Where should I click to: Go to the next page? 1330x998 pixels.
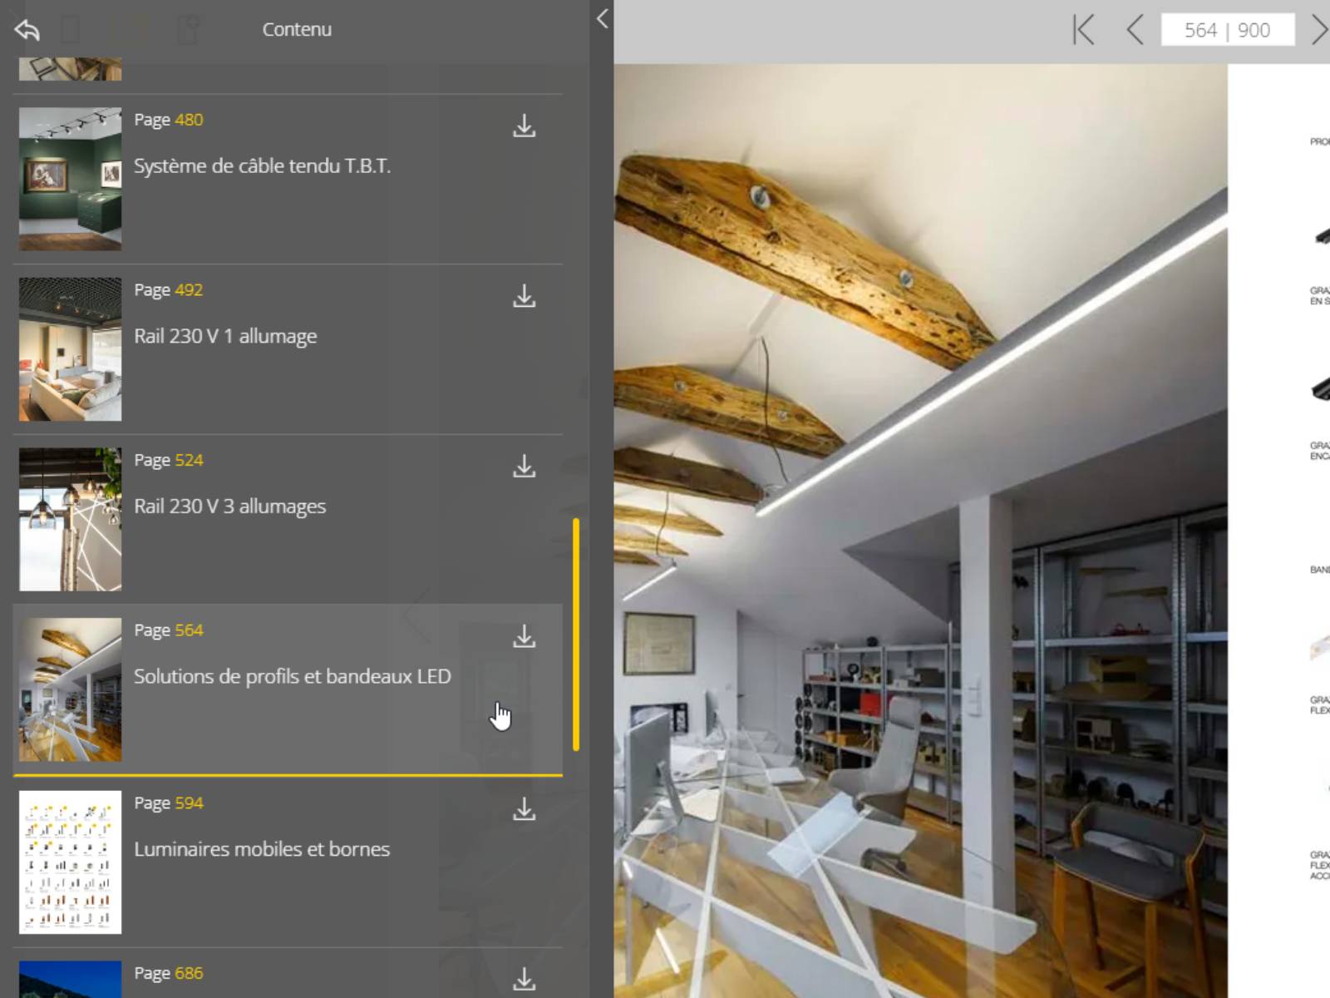click(x=1319, y=30)
